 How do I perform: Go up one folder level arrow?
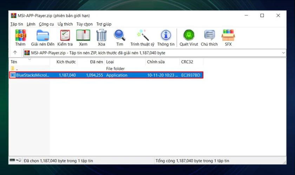[15, 52]
